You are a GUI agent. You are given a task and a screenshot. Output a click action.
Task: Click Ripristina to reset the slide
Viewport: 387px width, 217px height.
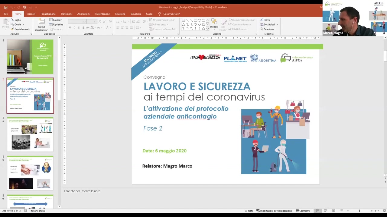[x=56, y=24]
